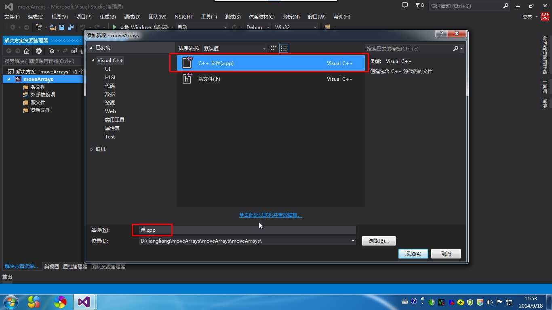Image resolution: width=552 pixels, height=310 pixels.
Task: Click the Collapse All icon in Solution Explorer
Action: click(74, 51)
